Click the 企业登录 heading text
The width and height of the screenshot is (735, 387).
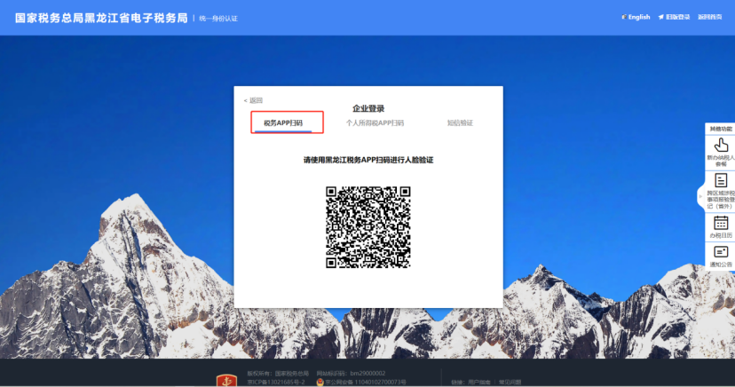pyautogui.click(x=368, y=108)
